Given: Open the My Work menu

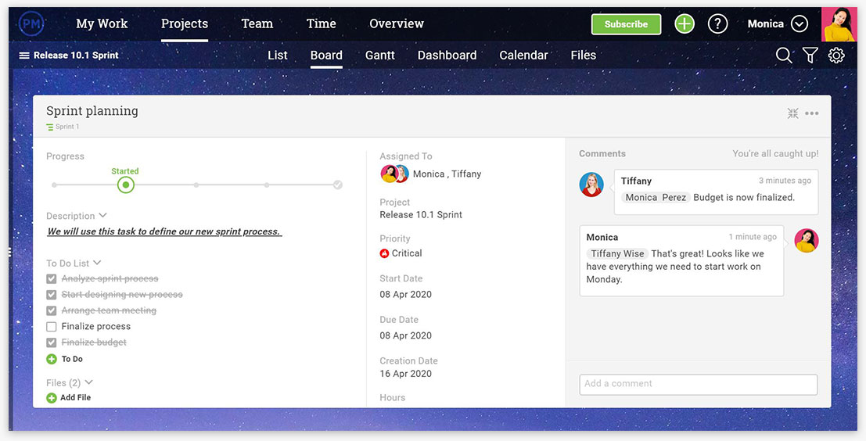Looking at the screenshot, I should tap(102, 23).
